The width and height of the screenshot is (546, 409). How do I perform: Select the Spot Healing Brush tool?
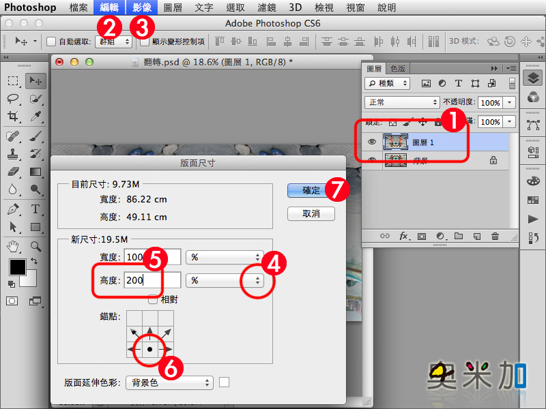13,136
